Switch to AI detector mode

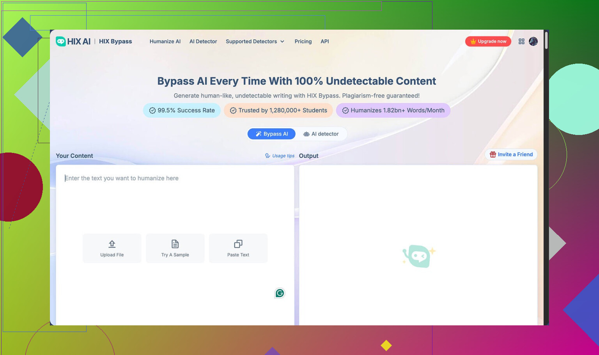click(321, 134)
